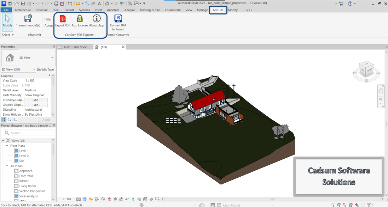Open the App License tool

(x=80, y=19)
